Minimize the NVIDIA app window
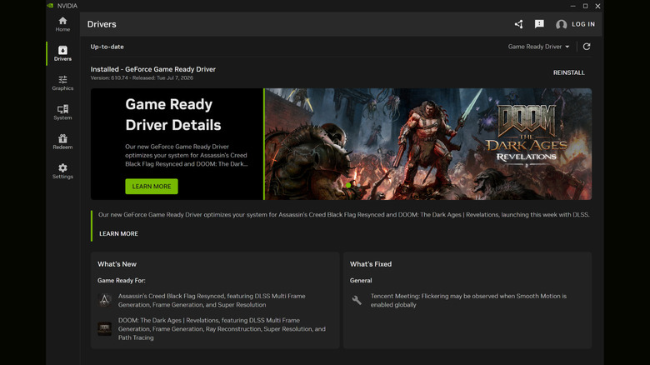Viewport: 650px width, 365px height. point(572,6)
